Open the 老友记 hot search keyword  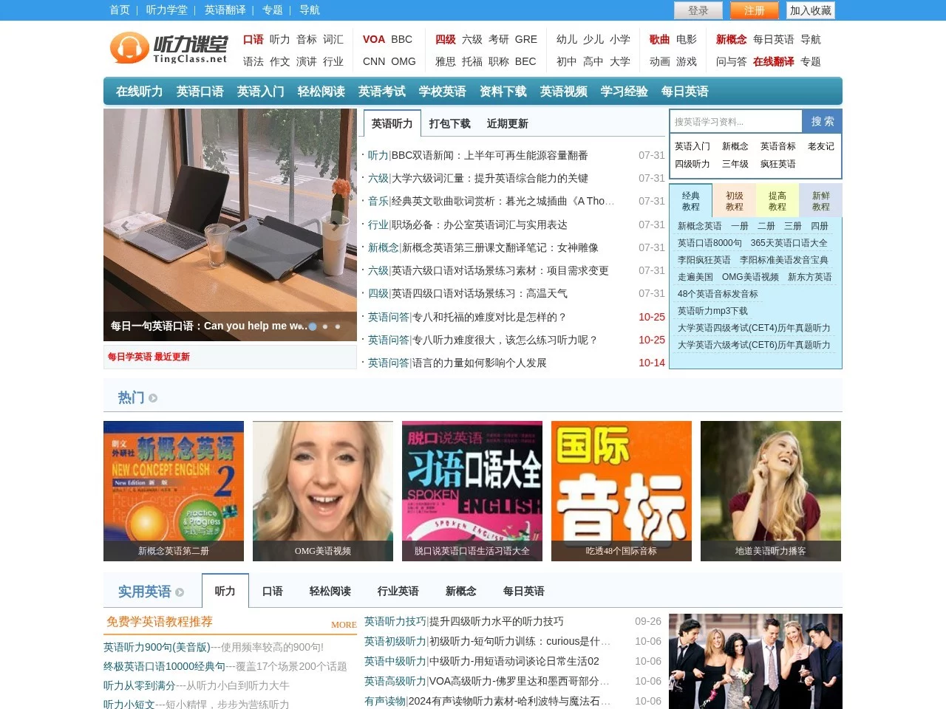pos(820,146)
